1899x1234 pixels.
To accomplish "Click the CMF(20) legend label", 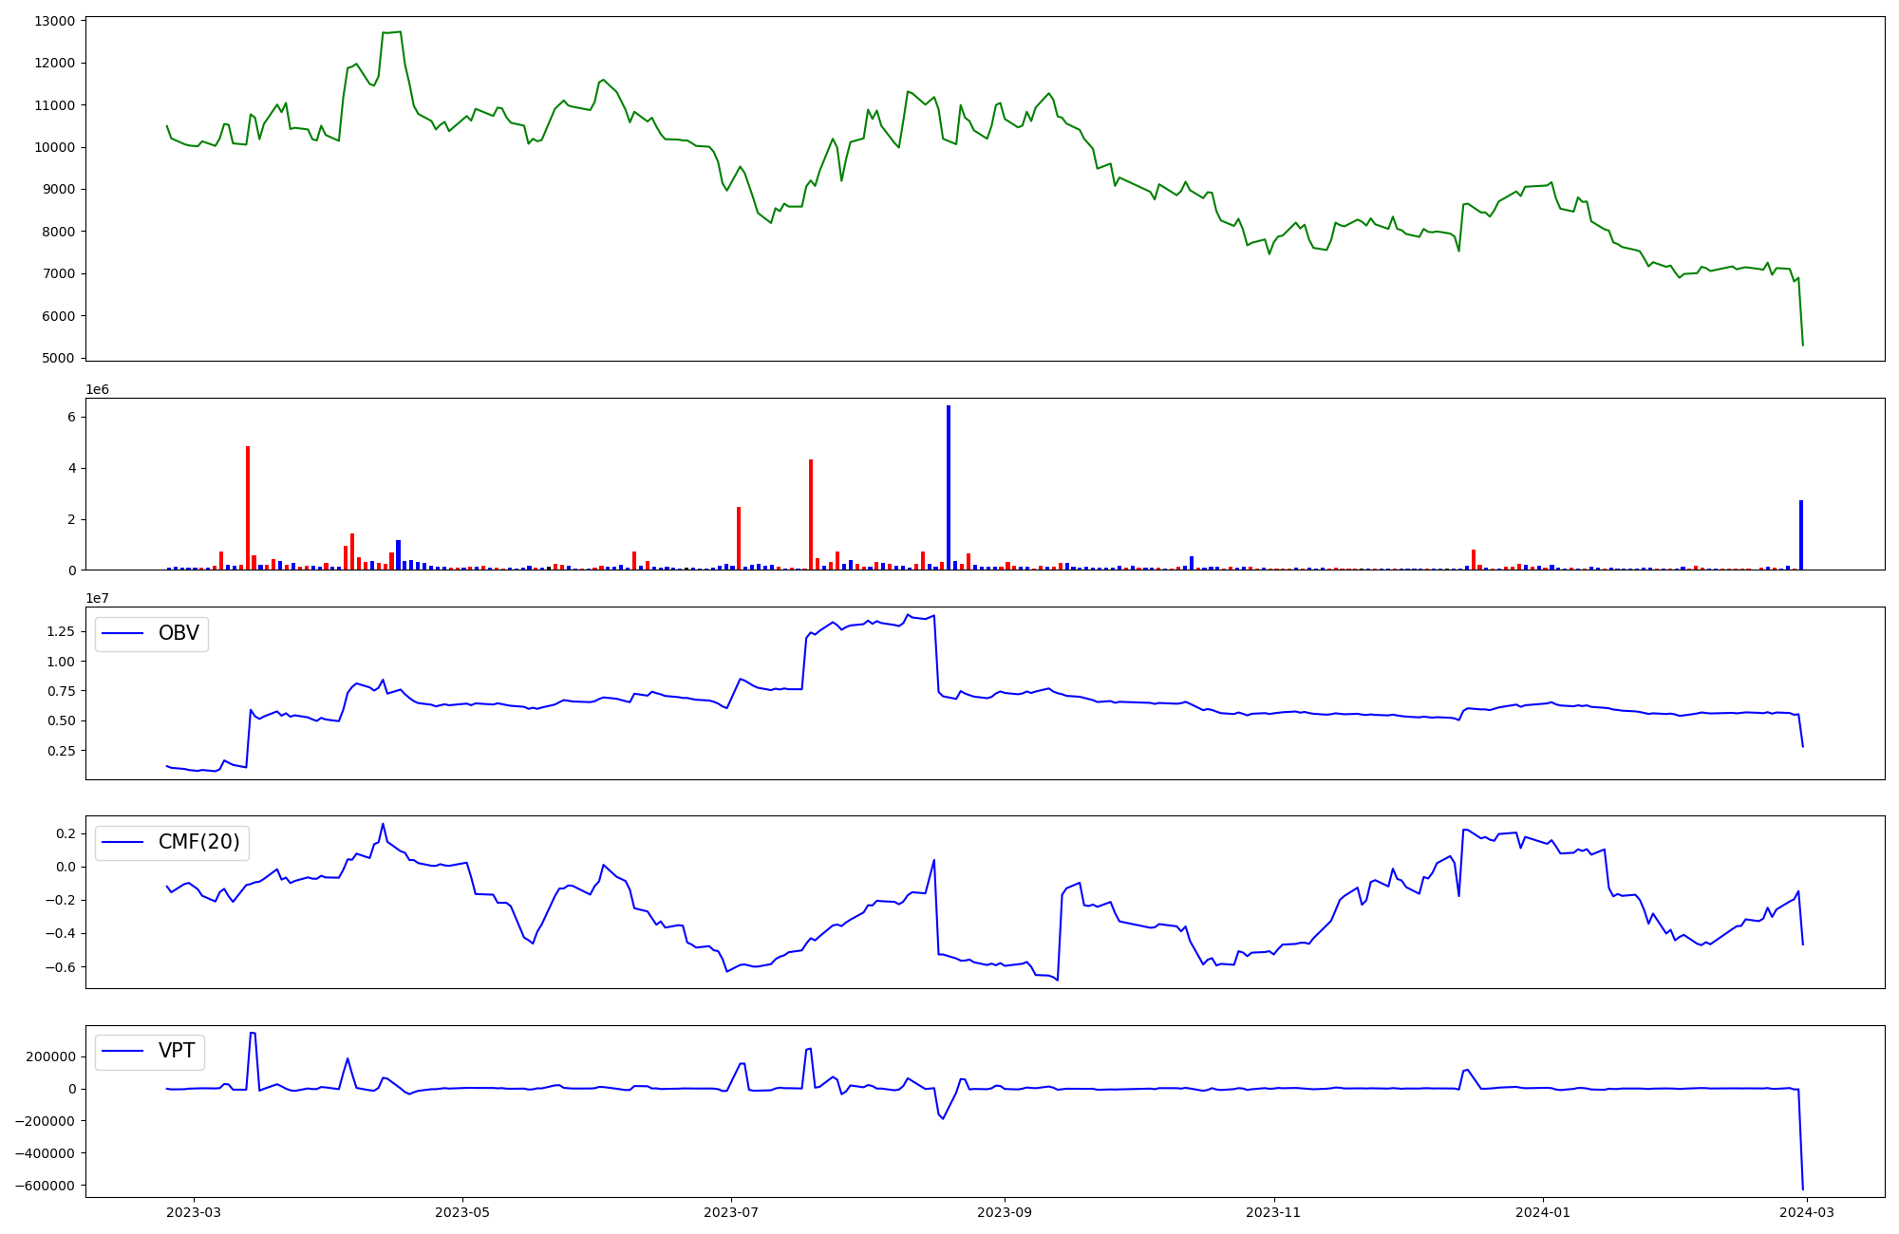I will pos(198,843).
